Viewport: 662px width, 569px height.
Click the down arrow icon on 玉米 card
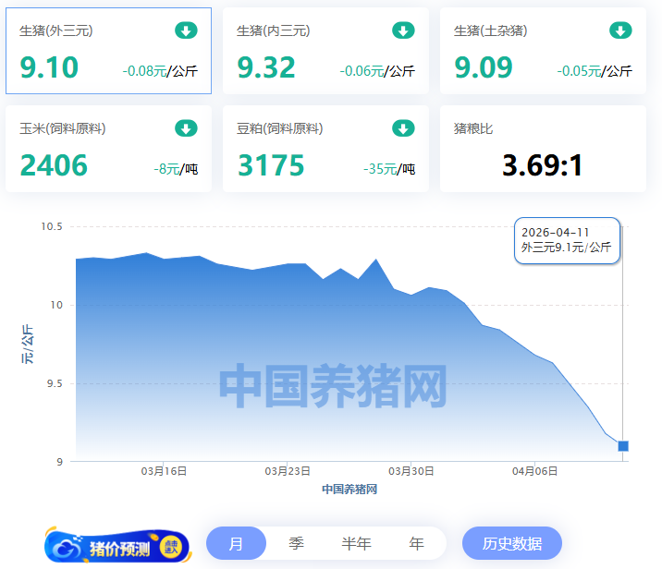pos(186,128)
